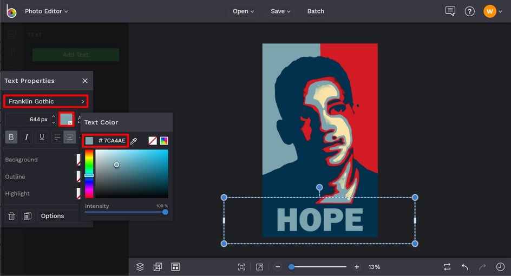The image size is (511, 276).
Task: Toggle italic text formatting
Action: [27, 137]
